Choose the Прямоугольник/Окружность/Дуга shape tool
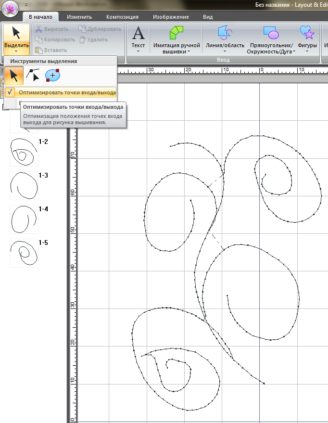 (x=271, y=33)
